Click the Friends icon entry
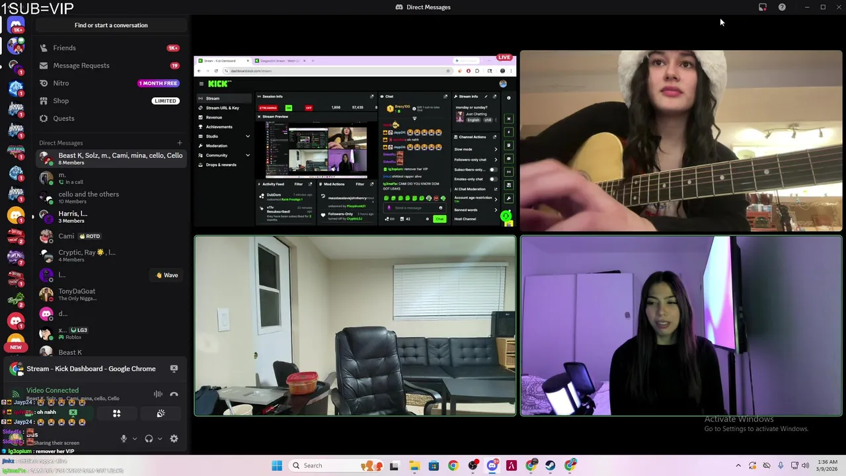The image size is (846, 476). coord(44,48)
